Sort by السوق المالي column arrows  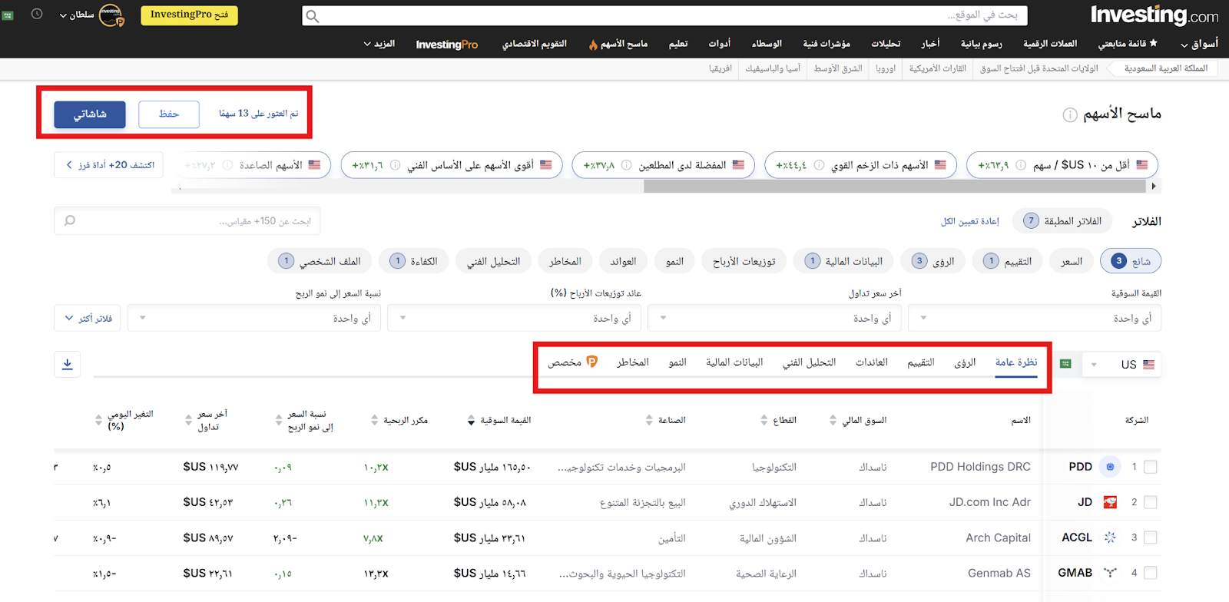[833, 420]
